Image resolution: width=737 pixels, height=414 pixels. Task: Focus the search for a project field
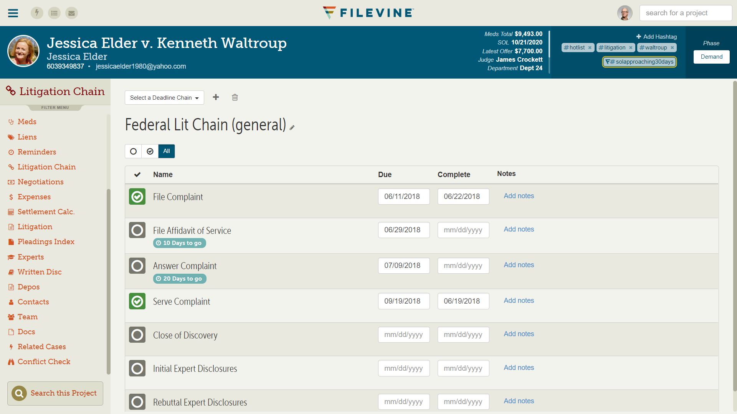coord(686,13)
